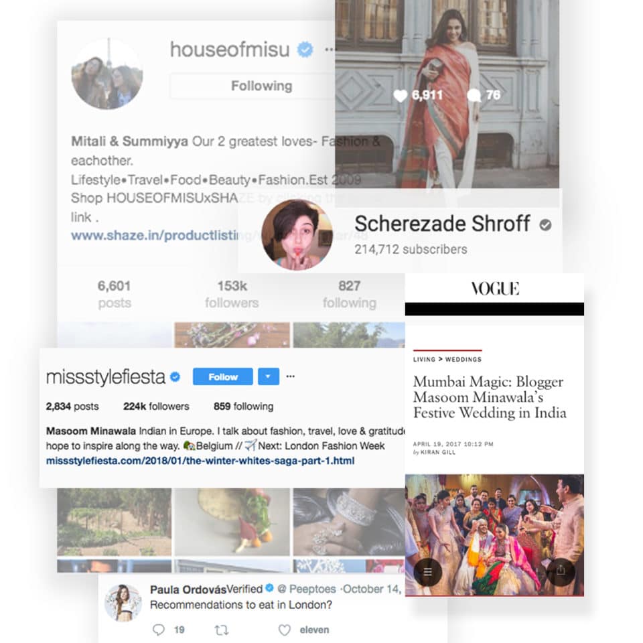Click the comment bubble icon showing 76
The height and width of the screenshot is (643, 643).
tap(474, 96)
